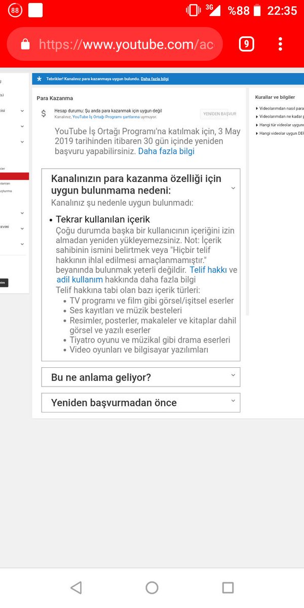Open 'Hangi videolar uygun DEĞ' help item
This screenshot has width=304, height=608.
click(x=281, y=133)
